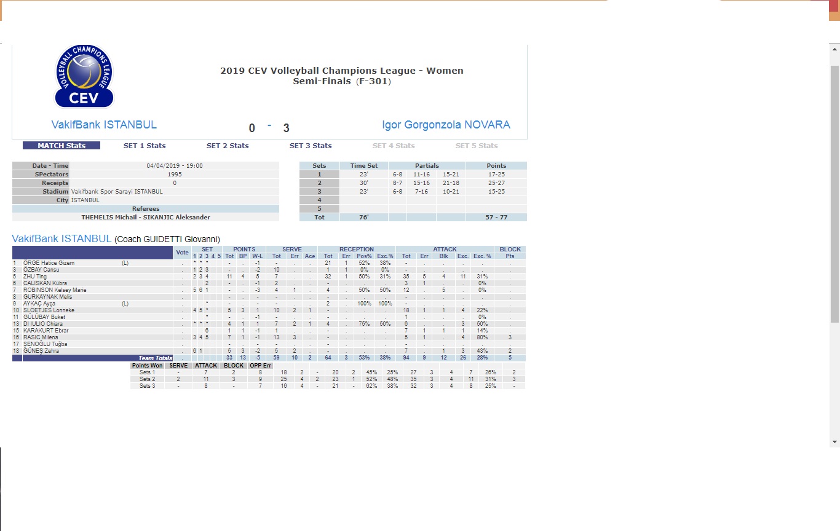Image resolution: width=840 pixels, height=531 pixels.
Task: Click the 'Time Set' column header
Action: pos(364,166)
